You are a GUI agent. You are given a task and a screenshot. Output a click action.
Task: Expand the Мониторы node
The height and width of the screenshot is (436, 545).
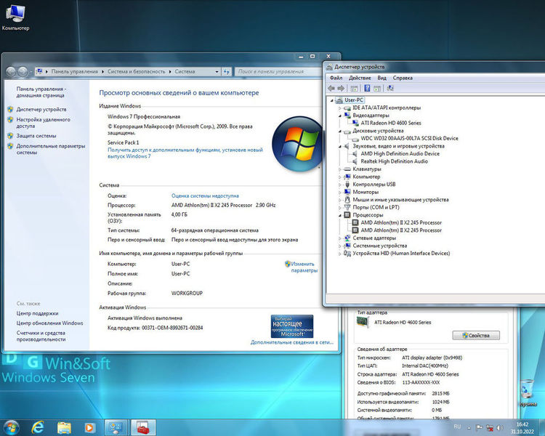coord(340,192)
